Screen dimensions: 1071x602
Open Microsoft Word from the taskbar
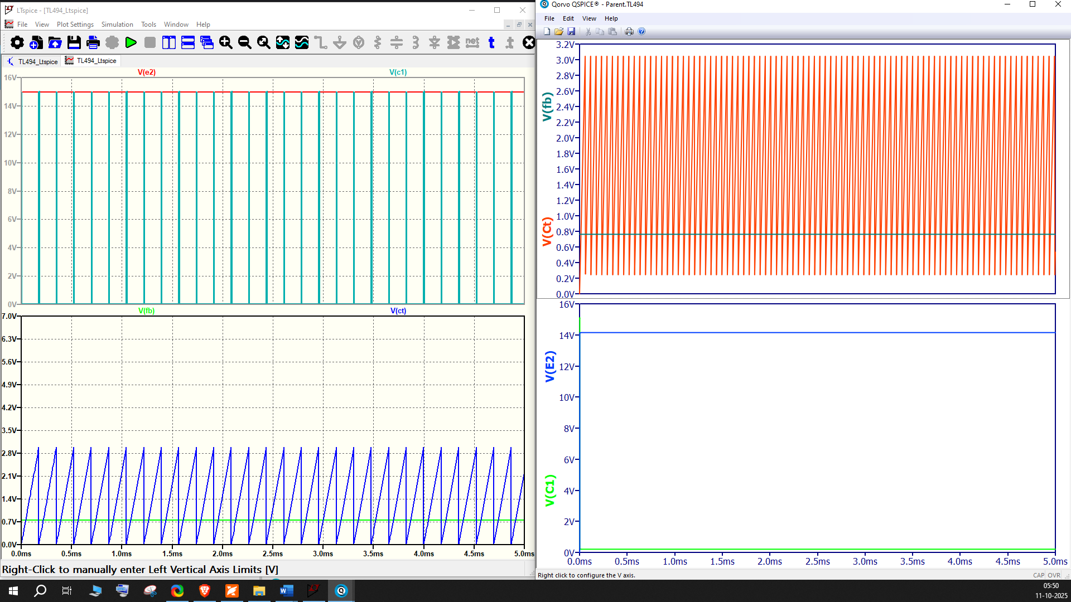[x=286, y=591]
